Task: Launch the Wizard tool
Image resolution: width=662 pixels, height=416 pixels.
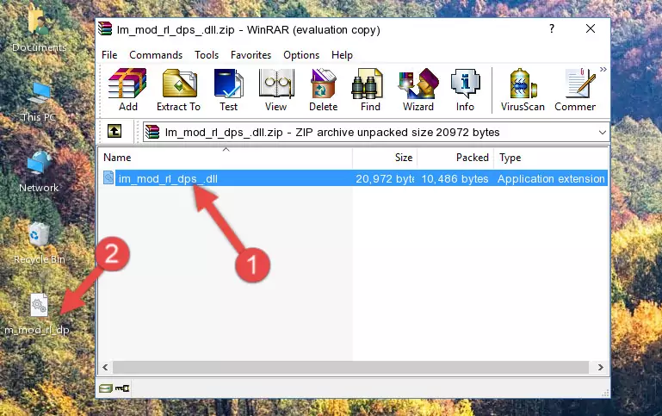Action: pyautogui.click(x=418, y=90)
